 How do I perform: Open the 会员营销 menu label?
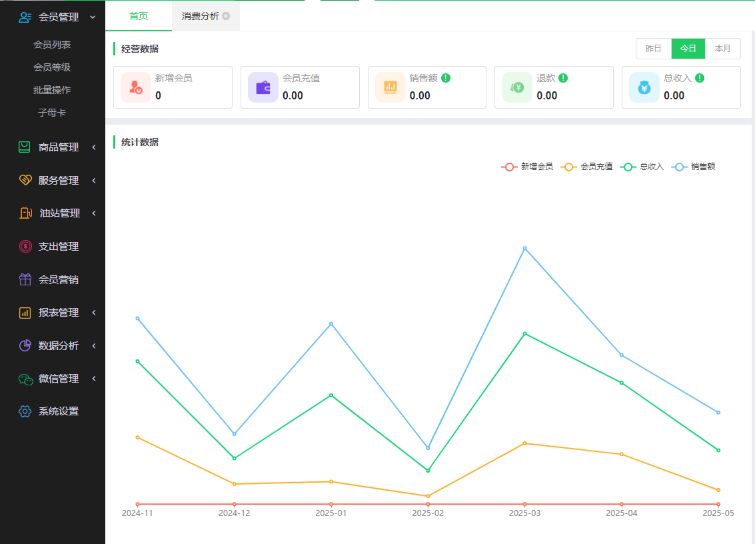pyautogui.click(x=59, y=279)
